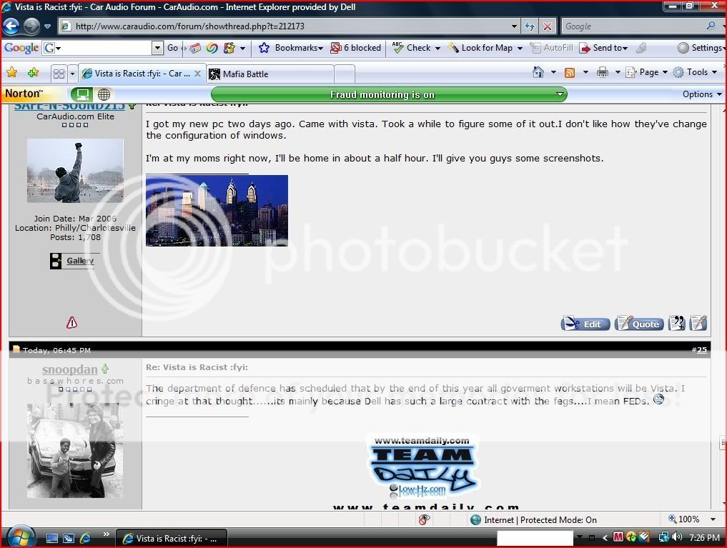Refresh the current page

click(530, 26)
